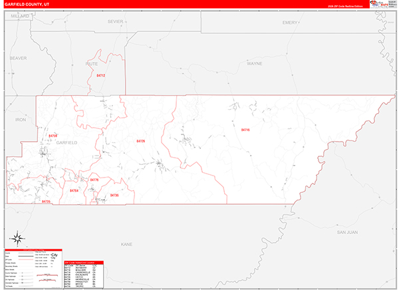Click the BEAVER county label
399x290 pixels.
pyautogui.click(x=18, y=59)
